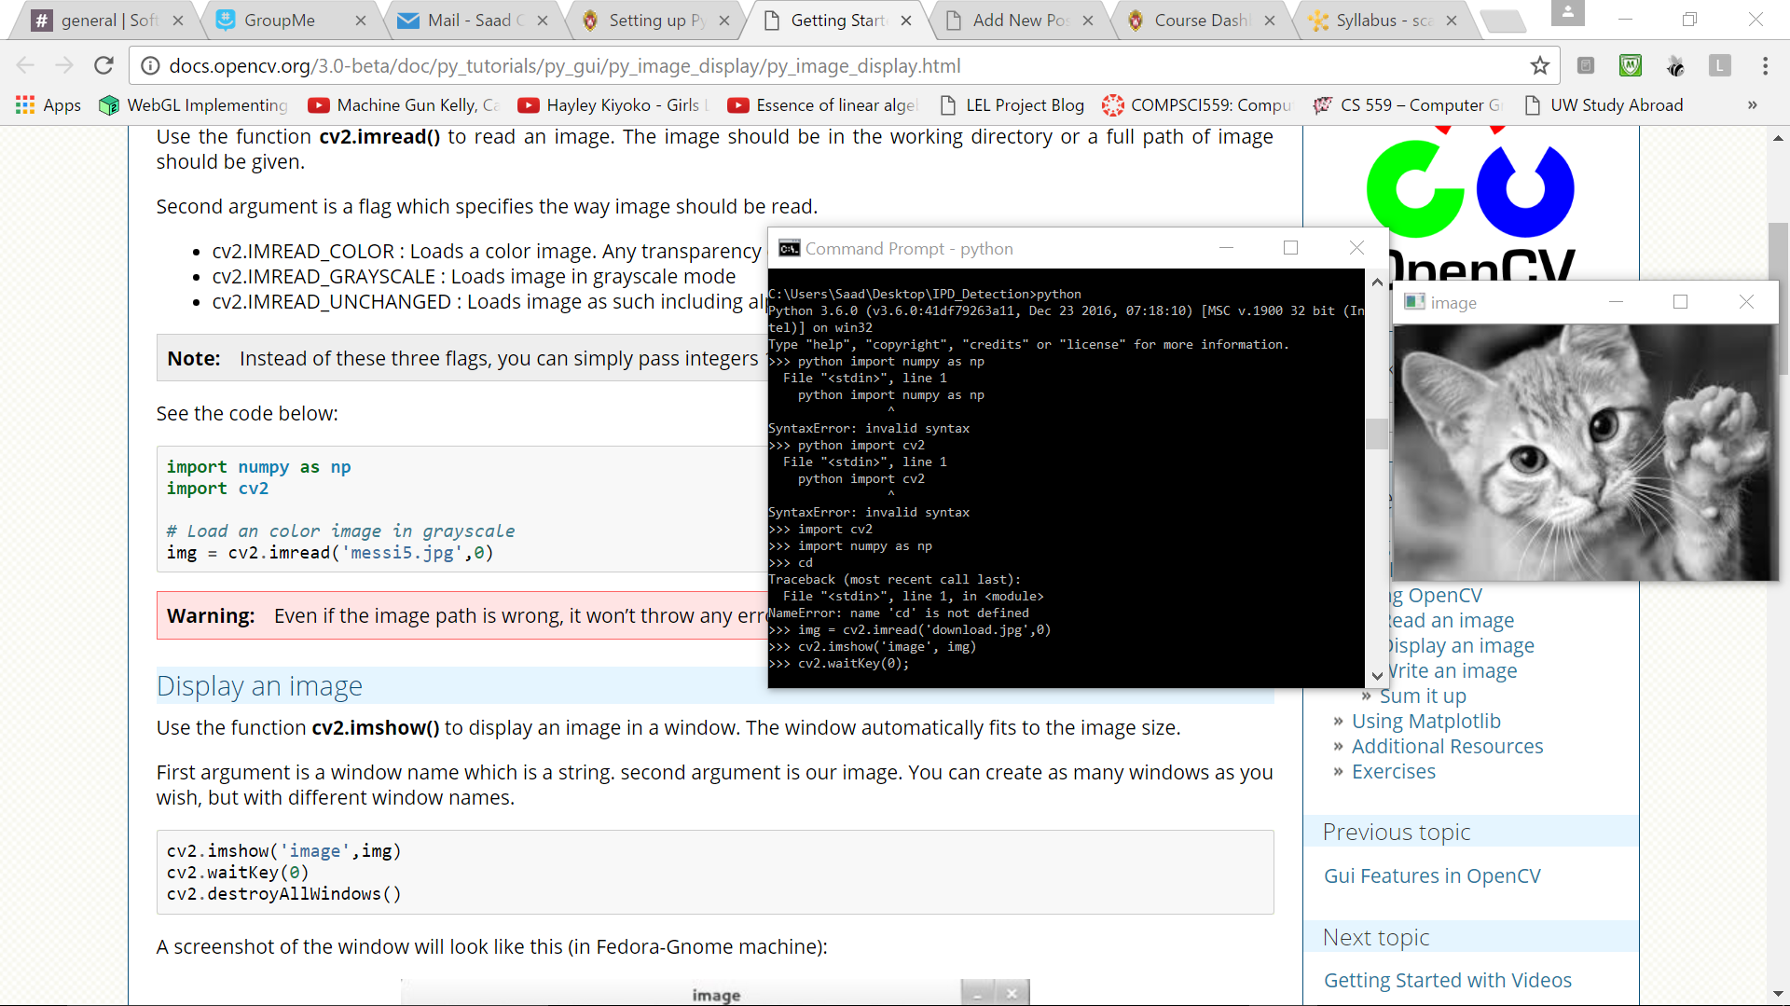The image size is (1790, 1006).
Task: Reload the page with the refresh icon
Action: click(103, 65)
